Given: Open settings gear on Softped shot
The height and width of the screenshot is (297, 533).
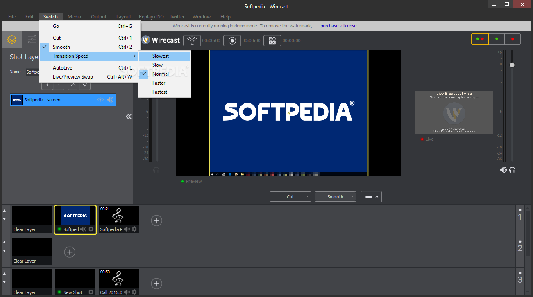Looking at the screenshot, I should pos(91,229).
